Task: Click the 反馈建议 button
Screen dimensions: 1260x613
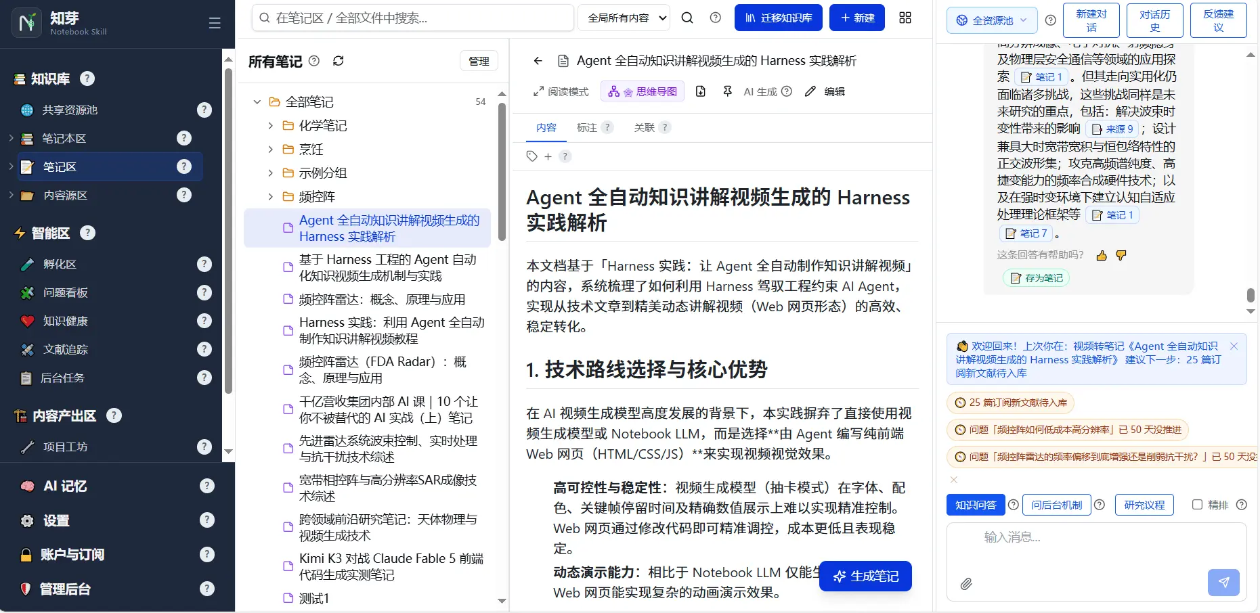Action: pyautogui.click(x=1218, y=20)
